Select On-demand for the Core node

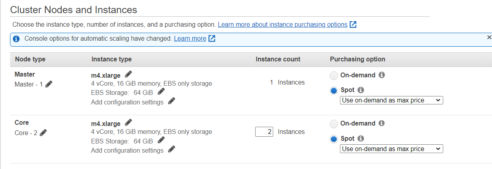[x=334, y=124]
